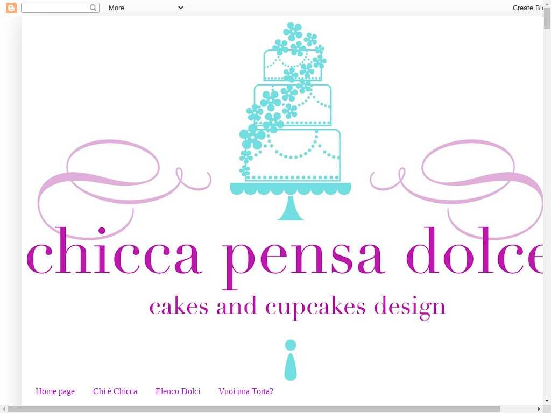Click the vertical scrollbar down arrow
The image size is (551, 413).
547,401
